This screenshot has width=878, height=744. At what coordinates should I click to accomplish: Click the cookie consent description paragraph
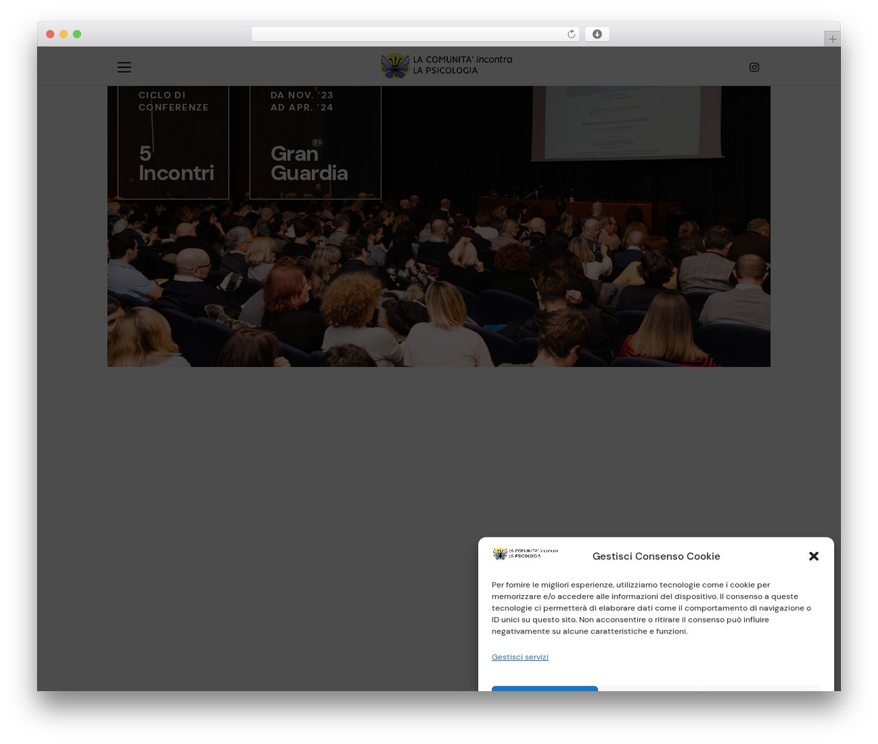coord(652,608)
